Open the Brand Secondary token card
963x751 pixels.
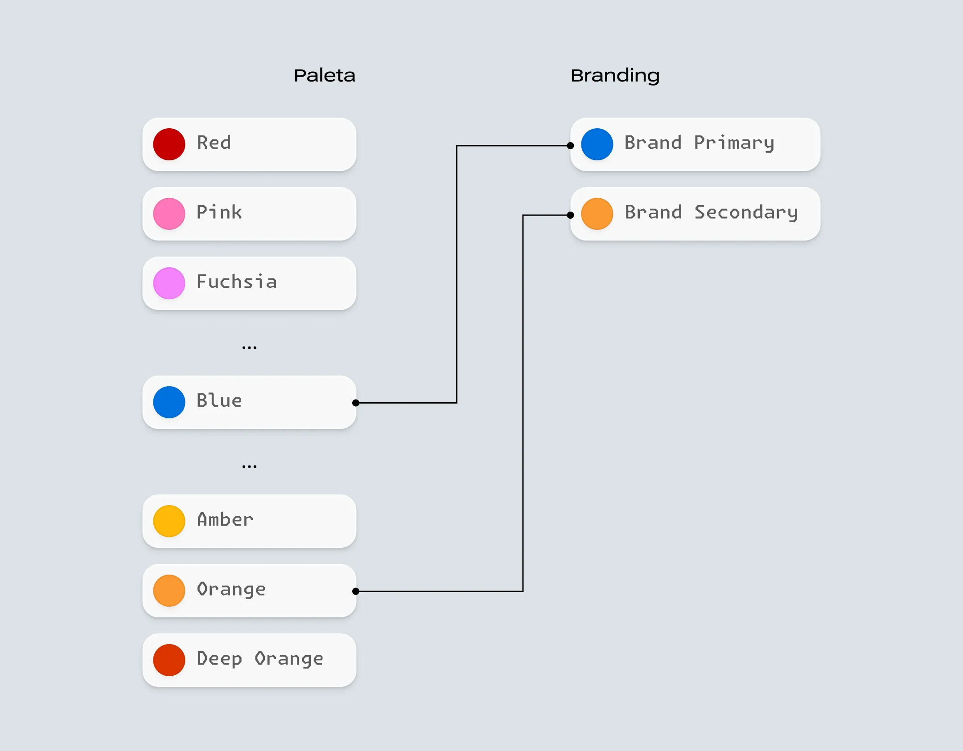click(x=695, y=214)
